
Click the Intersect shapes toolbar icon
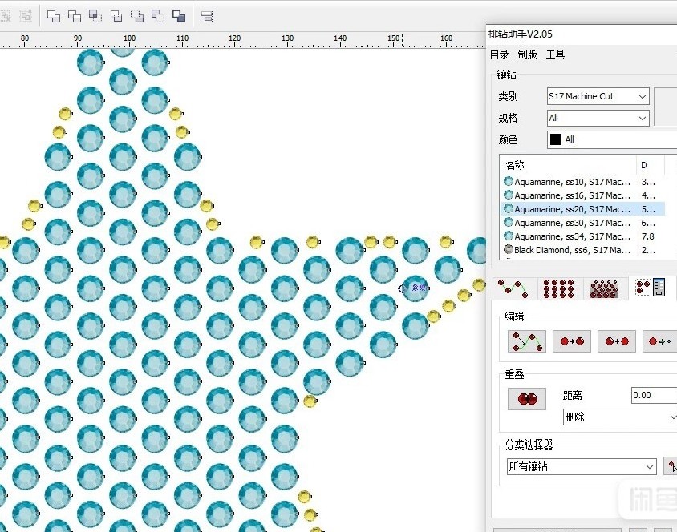pos(95,15)
